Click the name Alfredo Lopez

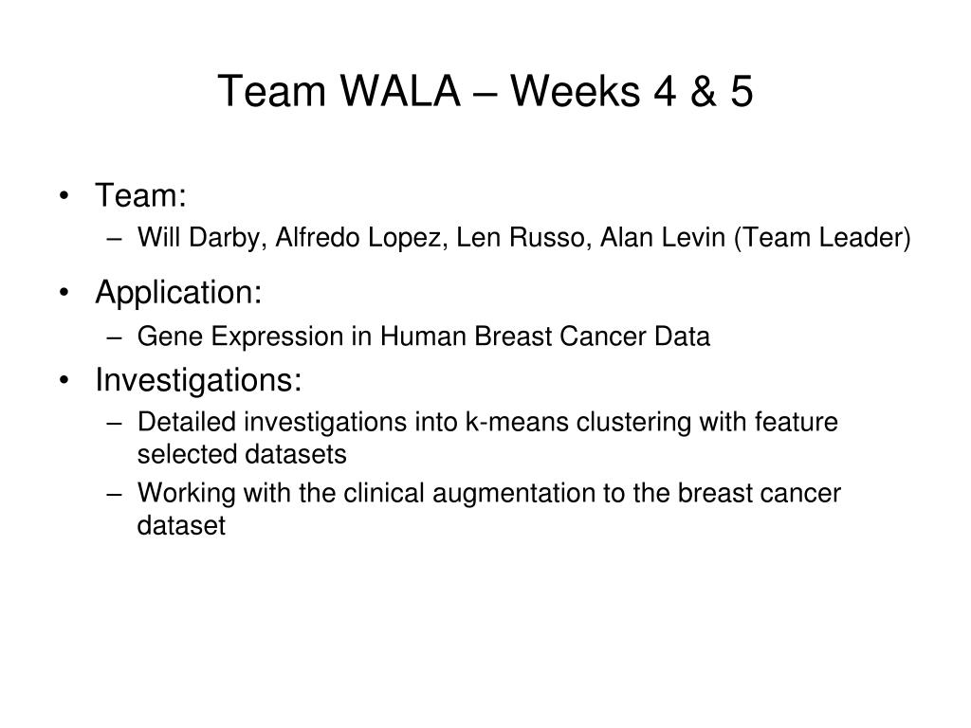click(x=361, y=238)
